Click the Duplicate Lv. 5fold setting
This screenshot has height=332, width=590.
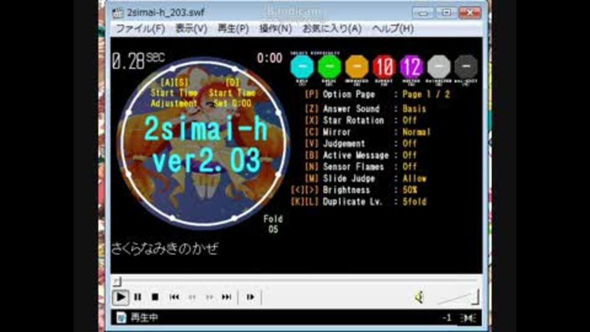(358, 202)
